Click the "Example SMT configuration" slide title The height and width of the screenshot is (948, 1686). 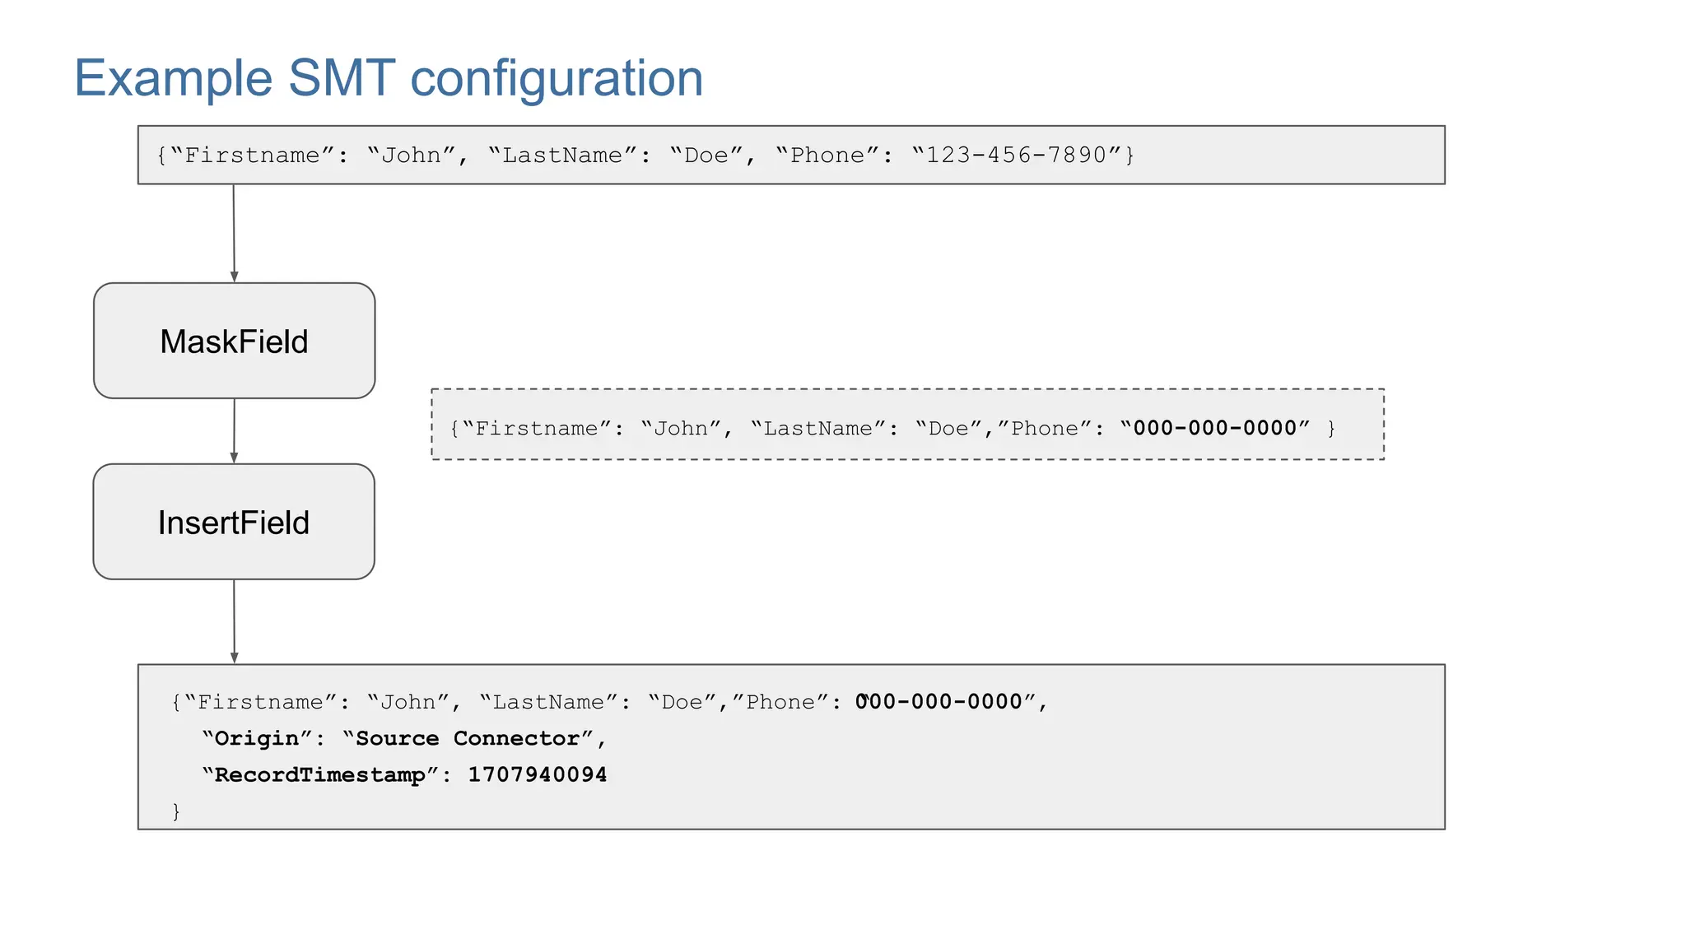pyautogui.click(x=389, y=79)
